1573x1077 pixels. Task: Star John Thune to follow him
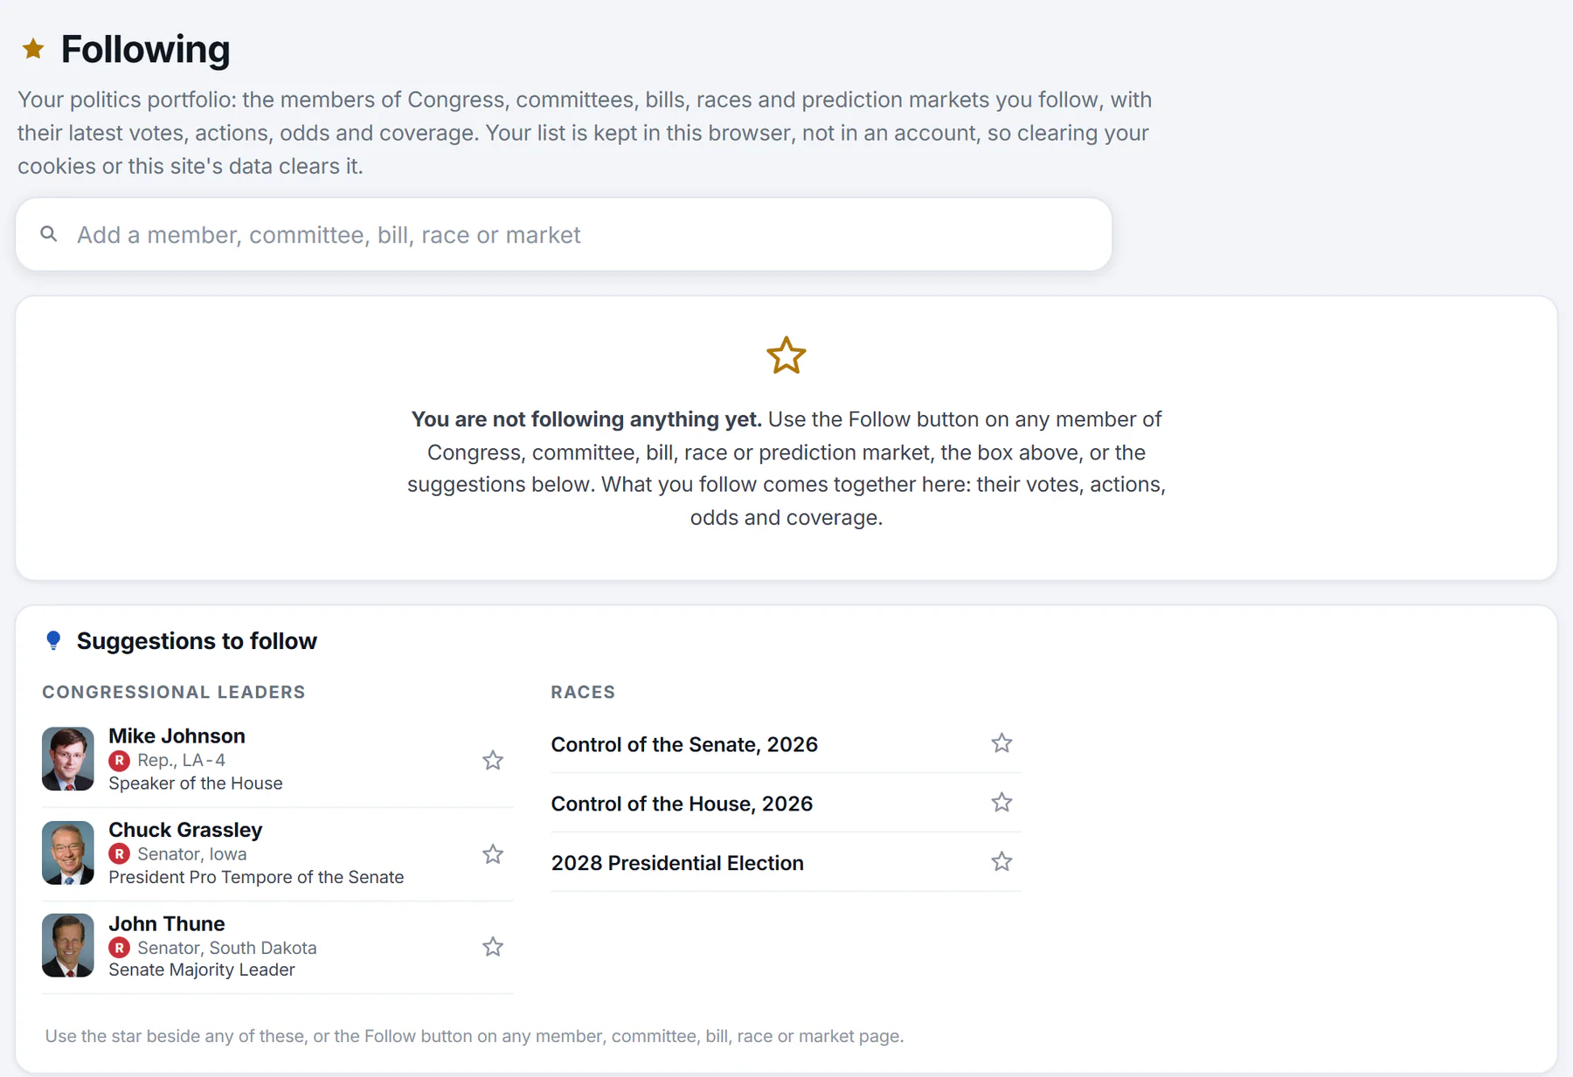pyautogui.click(x=493, y=947)
